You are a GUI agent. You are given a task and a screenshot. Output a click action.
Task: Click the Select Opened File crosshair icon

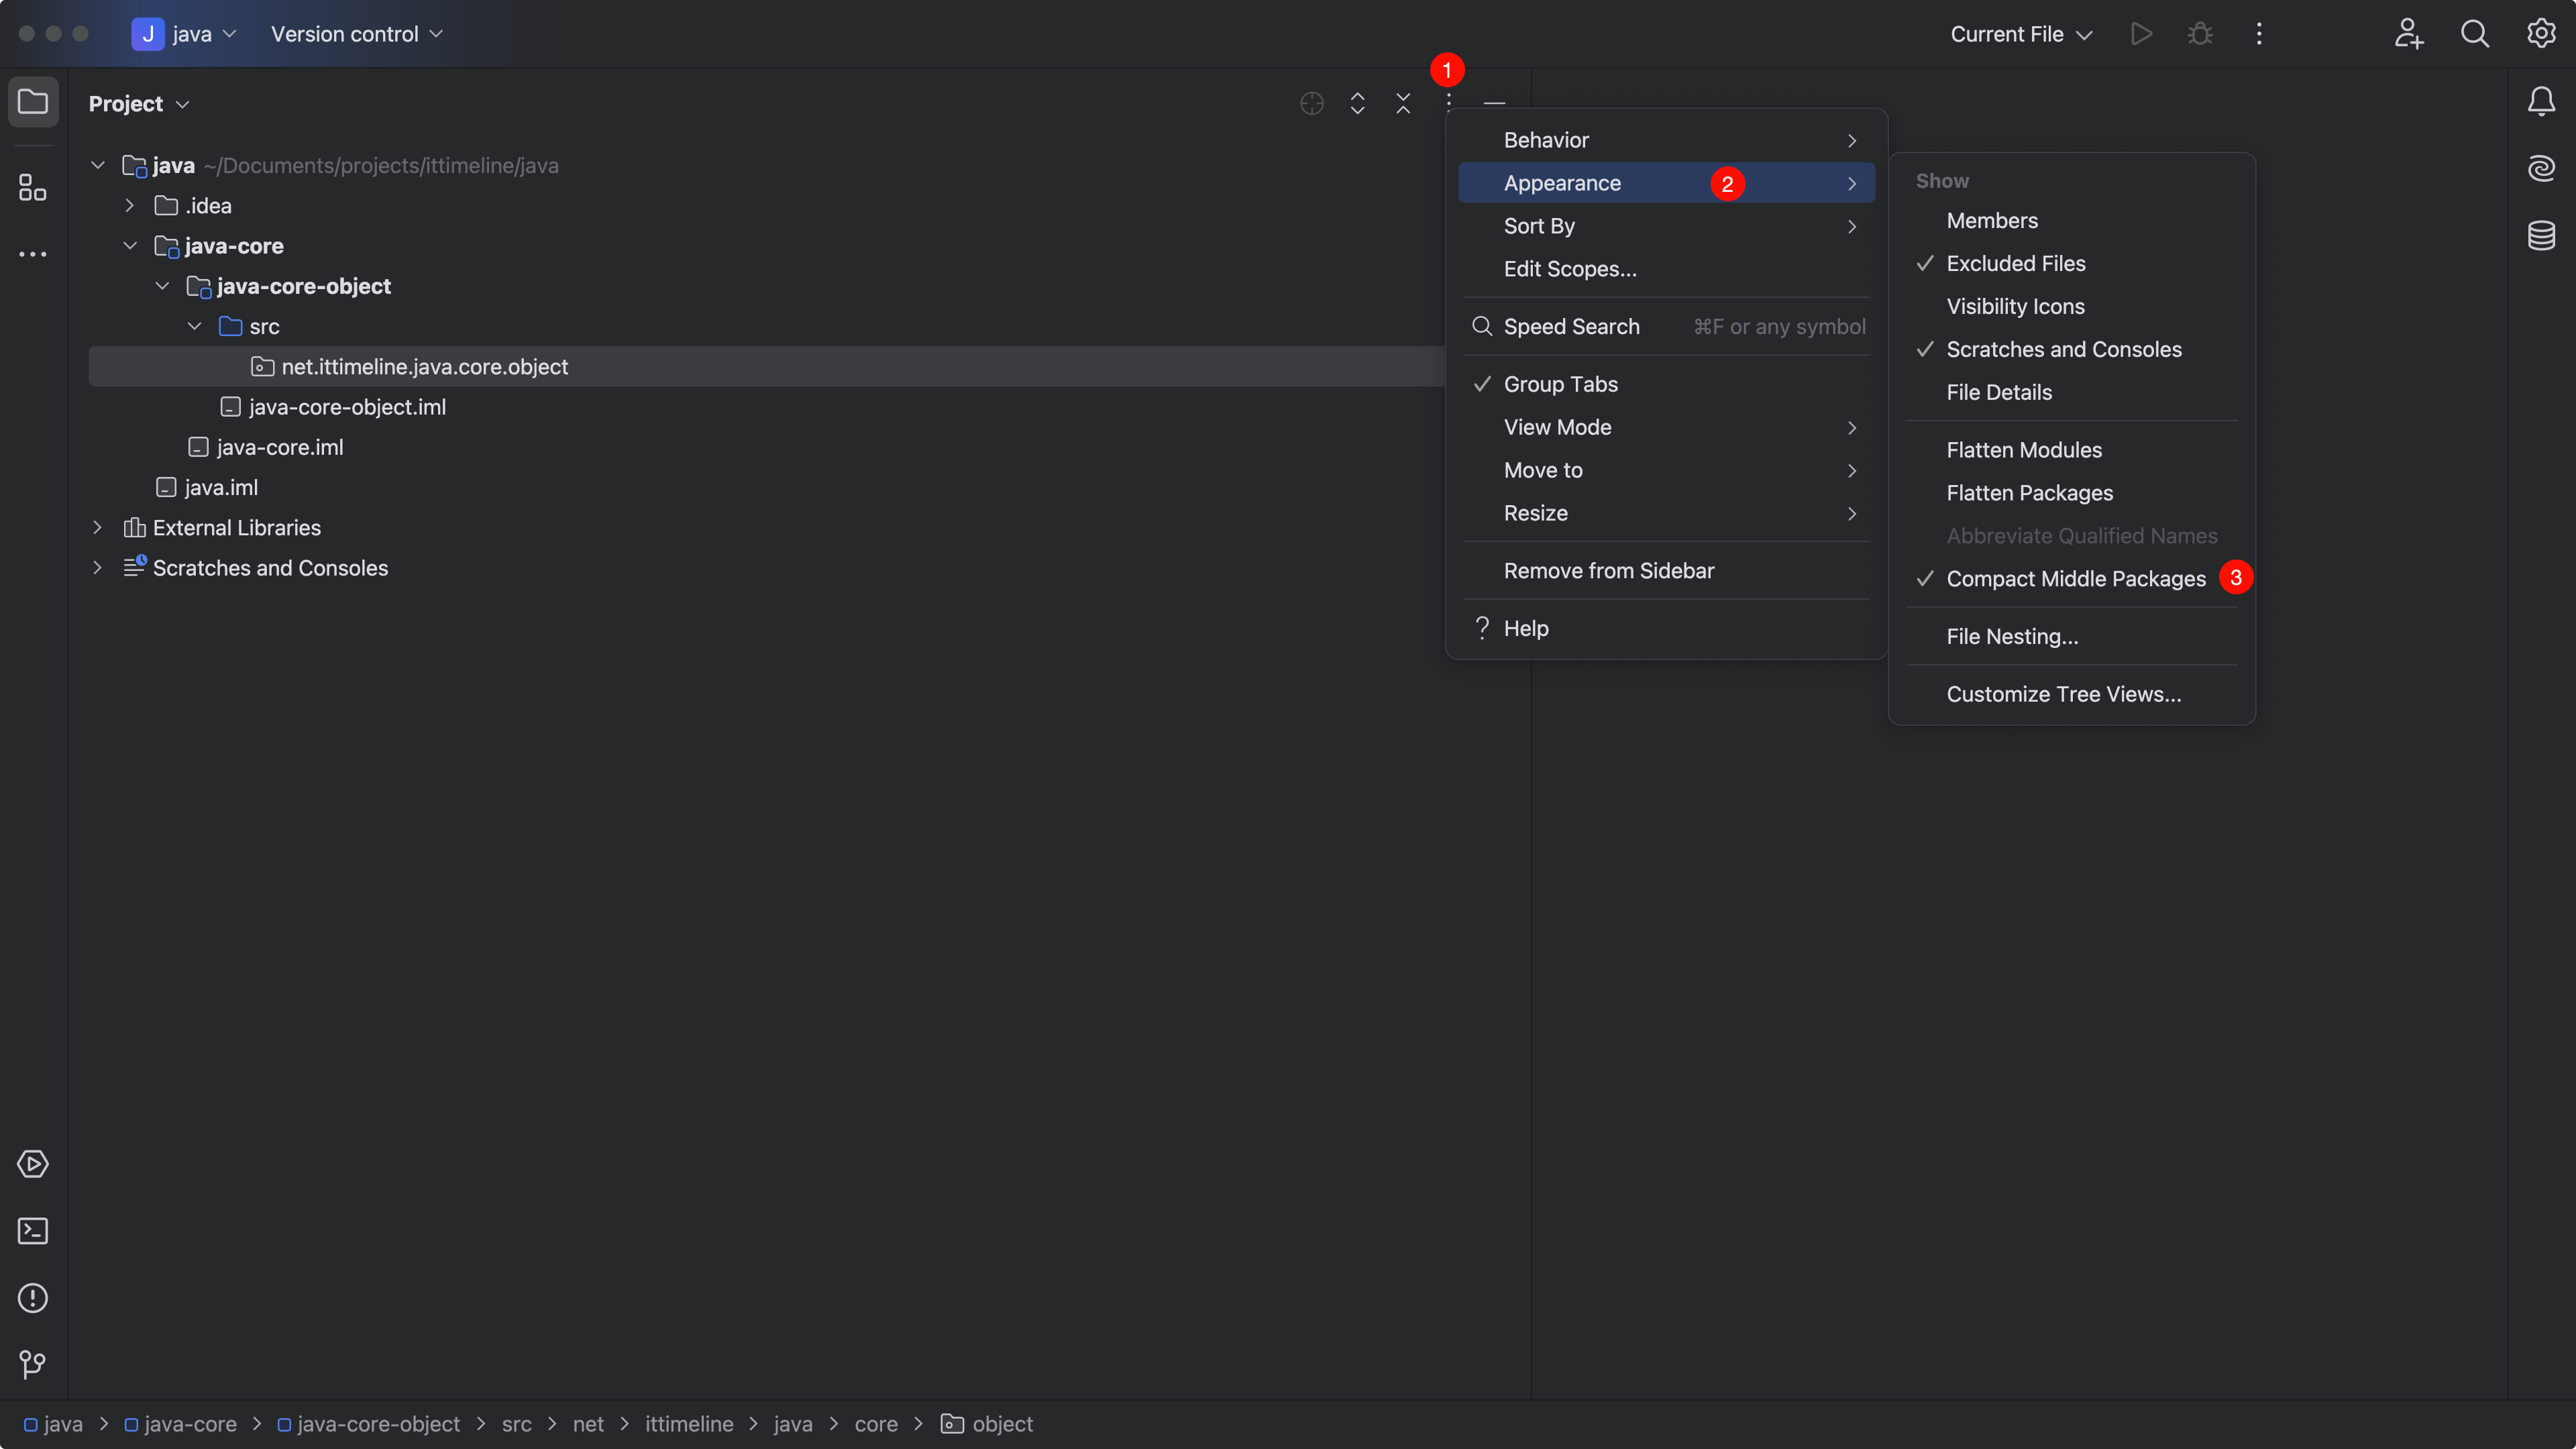[1311, 103]
